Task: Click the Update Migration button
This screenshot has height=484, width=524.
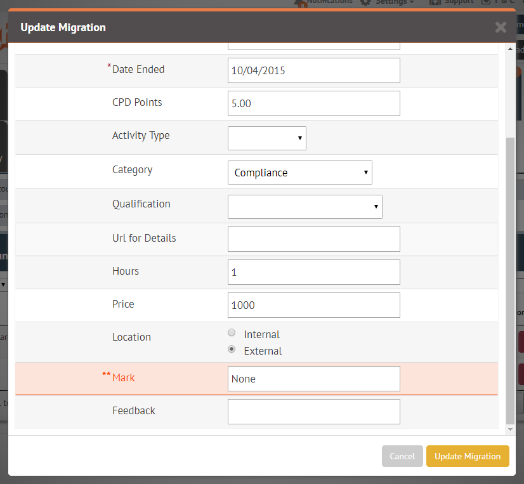Action: 468,456
